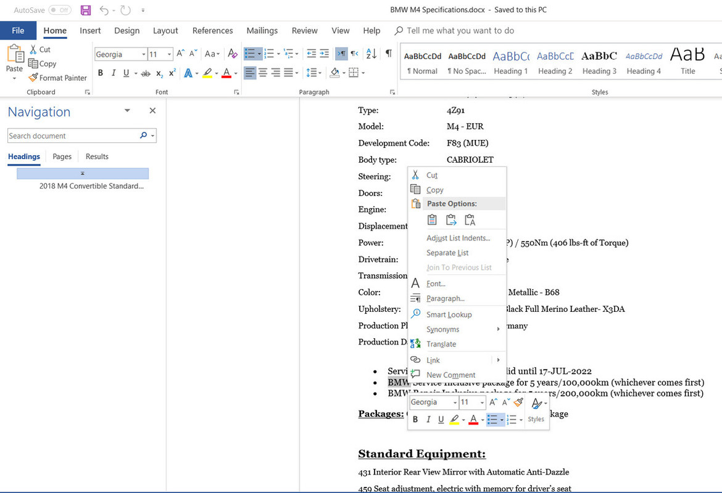Screen dimensions: 722x493
Task: Open the Georgia font name dropdown in ribbon
Action: coord(144,54)
